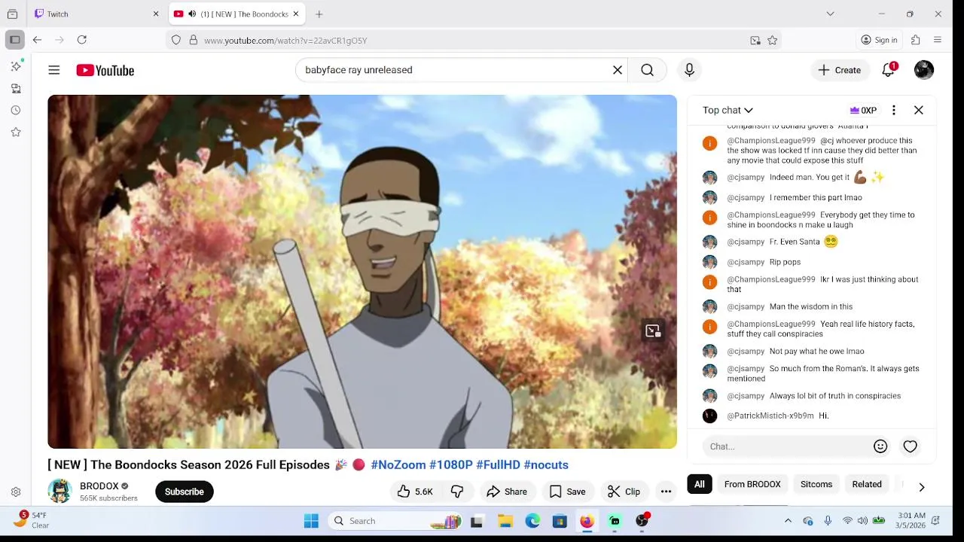Toggle the Firefox sidebar button
The width and height of the screenshot is (964, 542).
14,40
